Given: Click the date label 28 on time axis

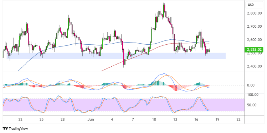Looking at the screenshot, I should [63, 120].
